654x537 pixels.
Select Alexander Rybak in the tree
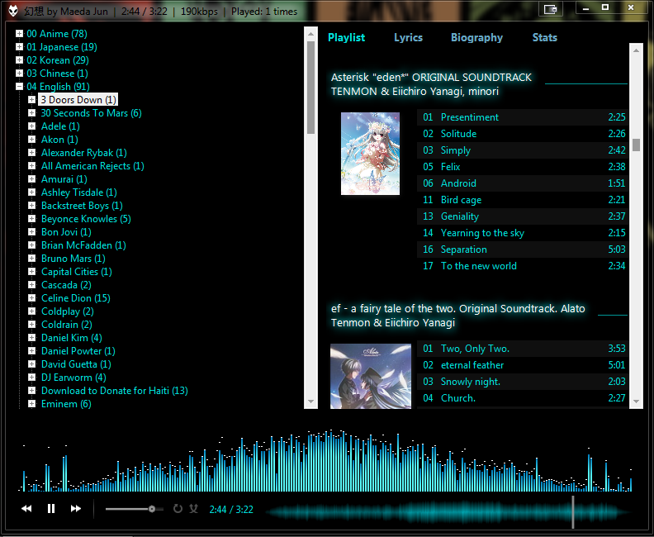pyautogui.click(x=84, y=153)
